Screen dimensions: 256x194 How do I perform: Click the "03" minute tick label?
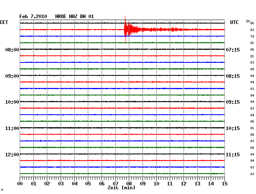coord(61,184)
